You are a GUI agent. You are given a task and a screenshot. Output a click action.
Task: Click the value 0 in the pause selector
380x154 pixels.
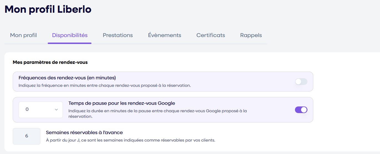coord(27,109)
